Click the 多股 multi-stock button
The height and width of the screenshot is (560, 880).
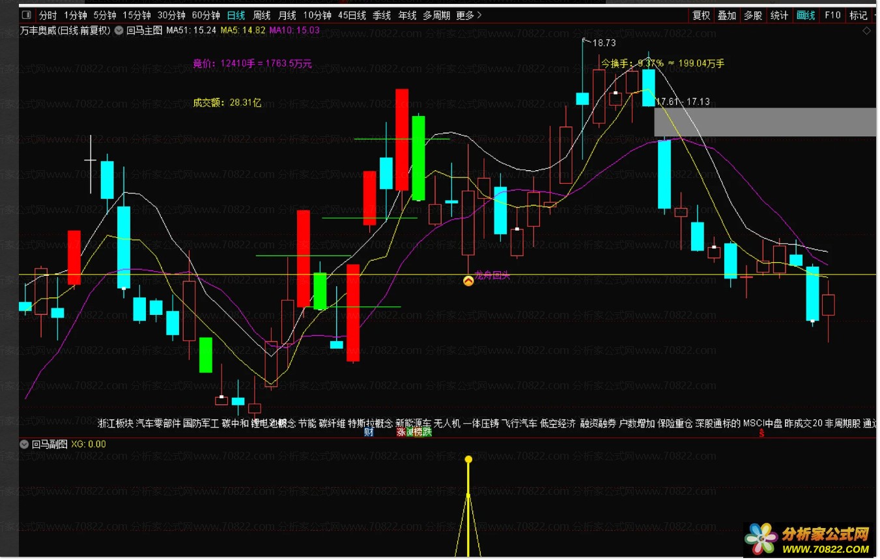click(753, 15)
